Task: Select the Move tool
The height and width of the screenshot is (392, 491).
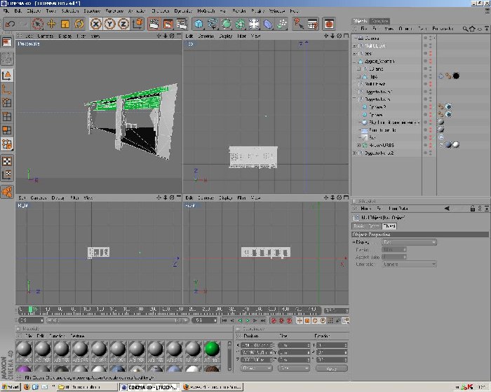Action: tap(51, 24)
